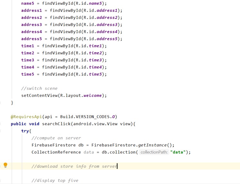Click the time1 variable at line start

click(x=28, y=46)
